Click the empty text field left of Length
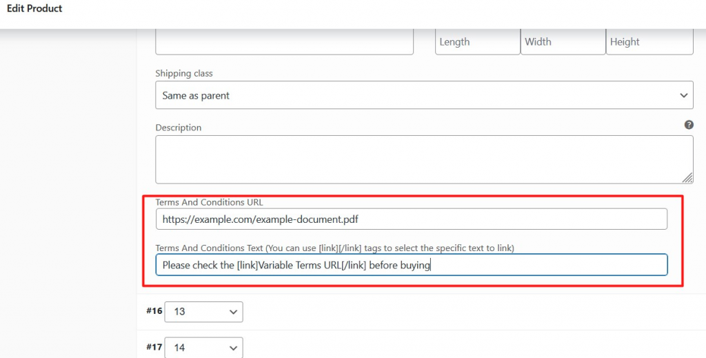 (284, 42)
